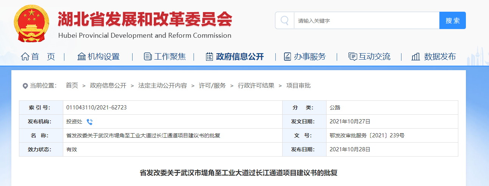The width and height of the screenshot is (489, 186).
Task: Click the 项目审批 breadcrumb link
Action: [x=298, y=86]
